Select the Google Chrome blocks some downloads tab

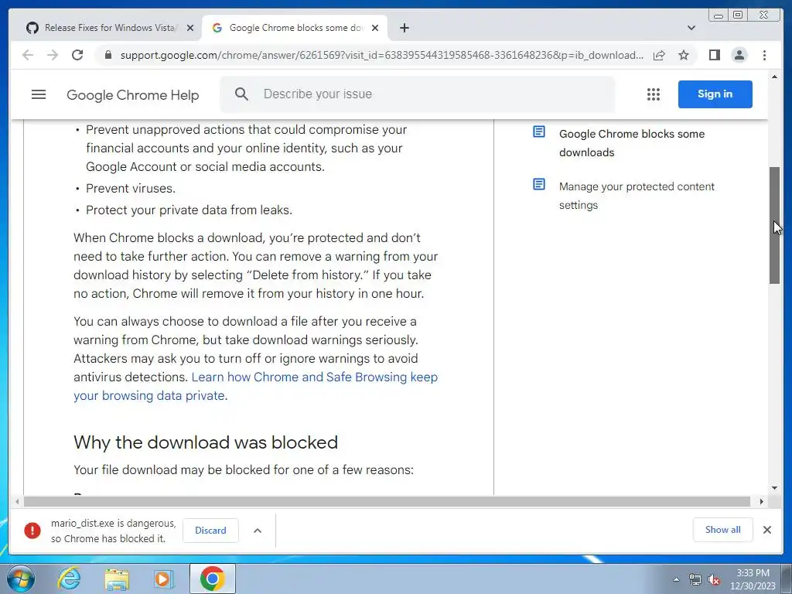coord(296,28)
